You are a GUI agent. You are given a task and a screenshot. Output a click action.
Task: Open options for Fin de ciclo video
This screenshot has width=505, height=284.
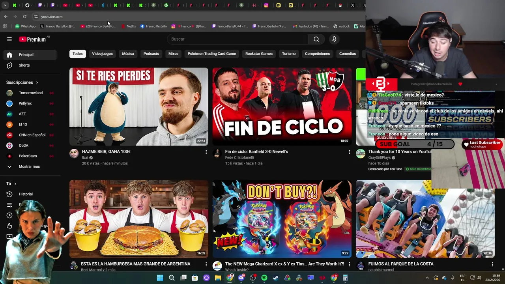[x=349, y=152]
